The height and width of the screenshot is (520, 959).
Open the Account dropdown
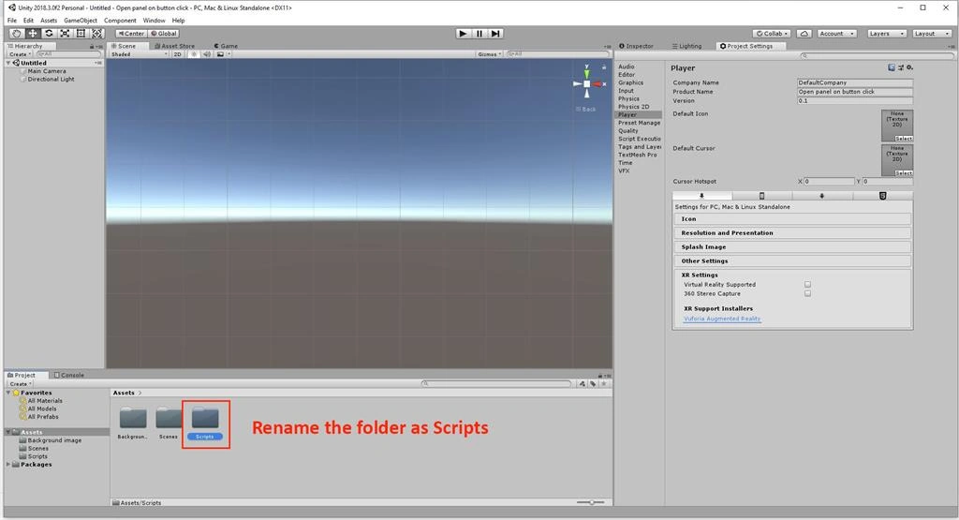coord(836,34)
